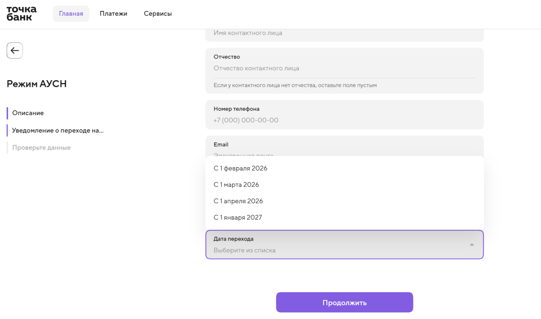Select the 'С 1 февраля 2026' option
This screenshot has width=541, height=319.
tap(240, 168)
